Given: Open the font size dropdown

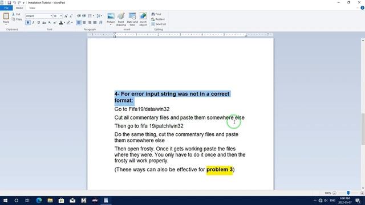Looking at the screenshot, I should (61, 16).
